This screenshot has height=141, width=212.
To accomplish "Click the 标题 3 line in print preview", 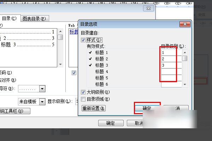I will (28, 44).
